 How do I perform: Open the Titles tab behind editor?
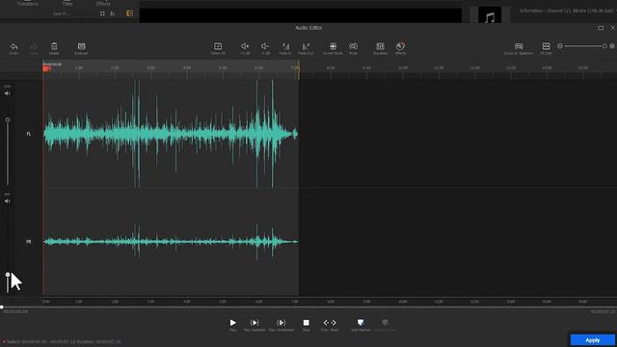pos(67,4)
